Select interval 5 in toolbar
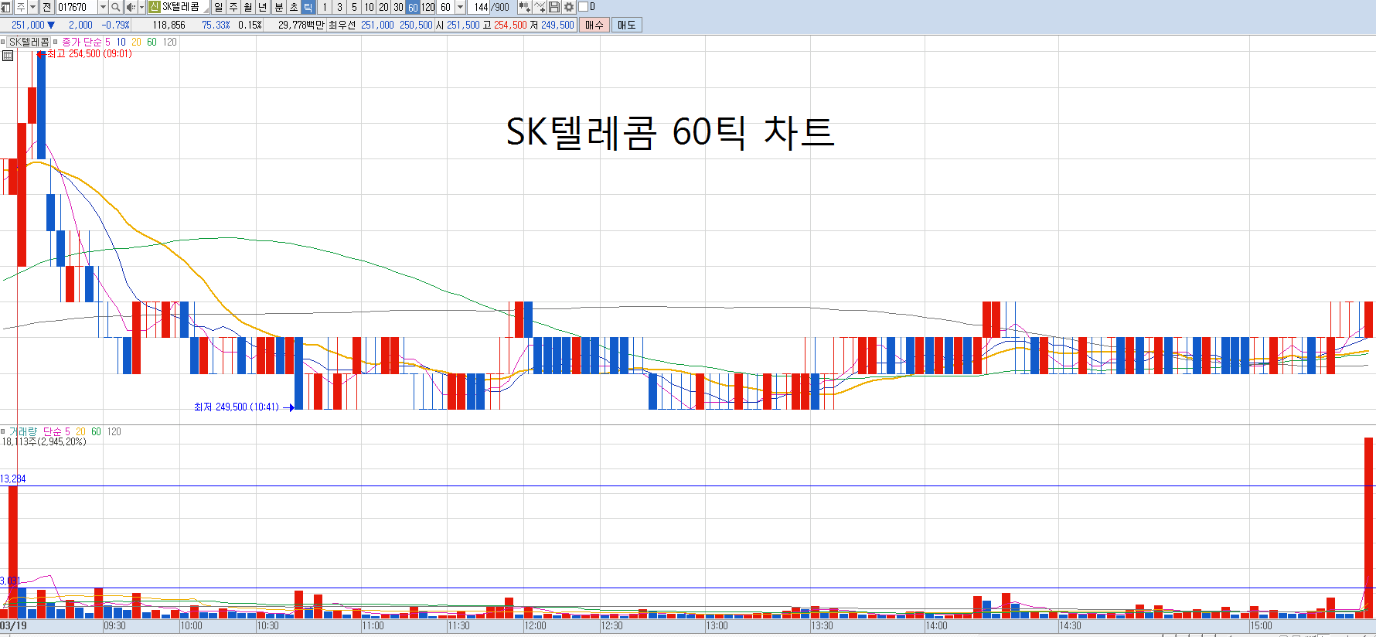 [354, 7]
